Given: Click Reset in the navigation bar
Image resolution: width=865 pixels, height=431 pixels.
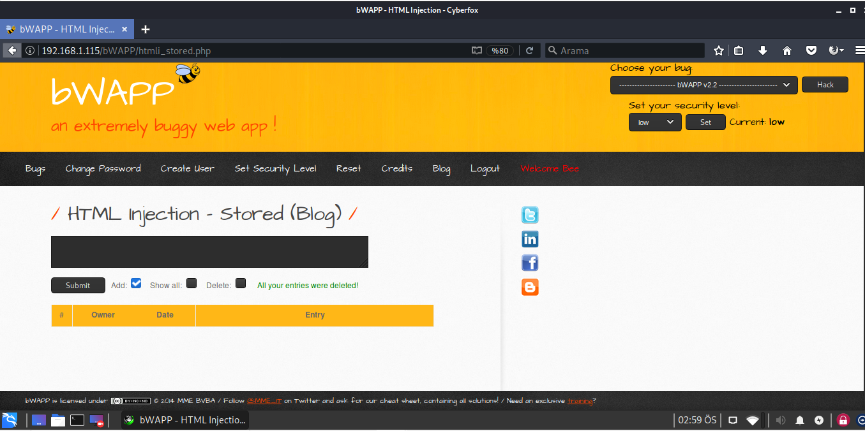Looking at the screenshot, I should pyautogui.click(x=349, y=168).
